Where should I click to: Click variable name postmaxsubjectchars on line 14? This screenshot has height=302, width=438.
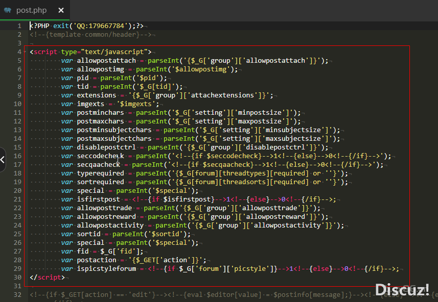(x=114, y=139)
